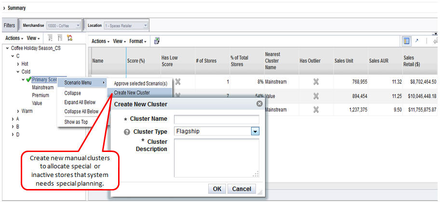This screenshot has height=202, width=442.
Task: Expand the A tree node
Action: 13,119
